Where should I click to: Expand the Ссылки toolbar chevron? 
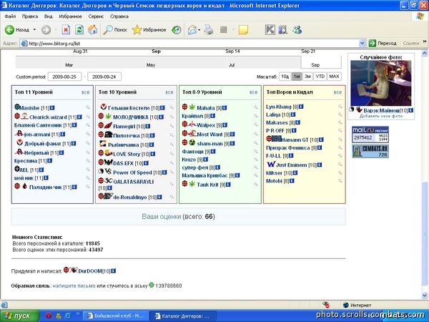coord(425,42)
